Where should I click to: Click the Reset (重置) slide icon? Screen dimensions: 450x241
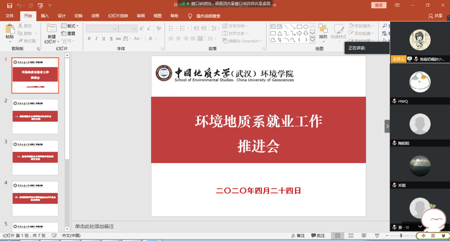[68, 33]
